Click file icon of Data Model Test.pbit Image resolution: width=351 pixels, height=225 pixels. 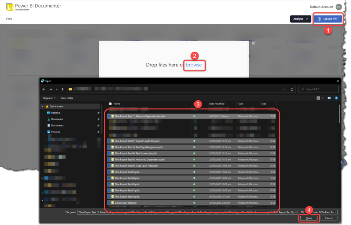112,203
